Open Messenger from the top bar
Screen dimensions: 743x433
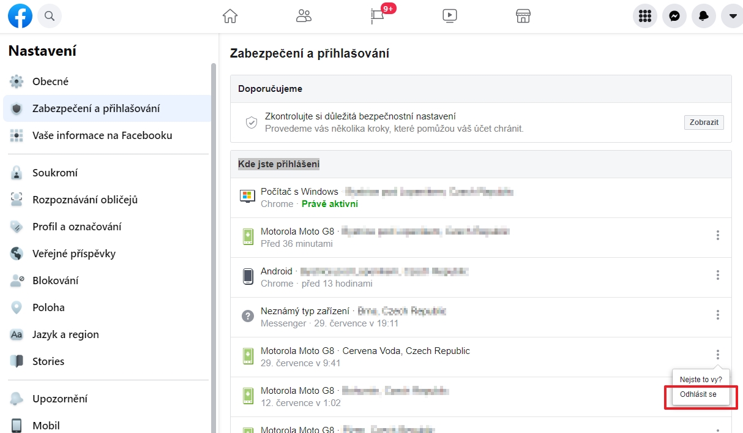pos(674,15)
